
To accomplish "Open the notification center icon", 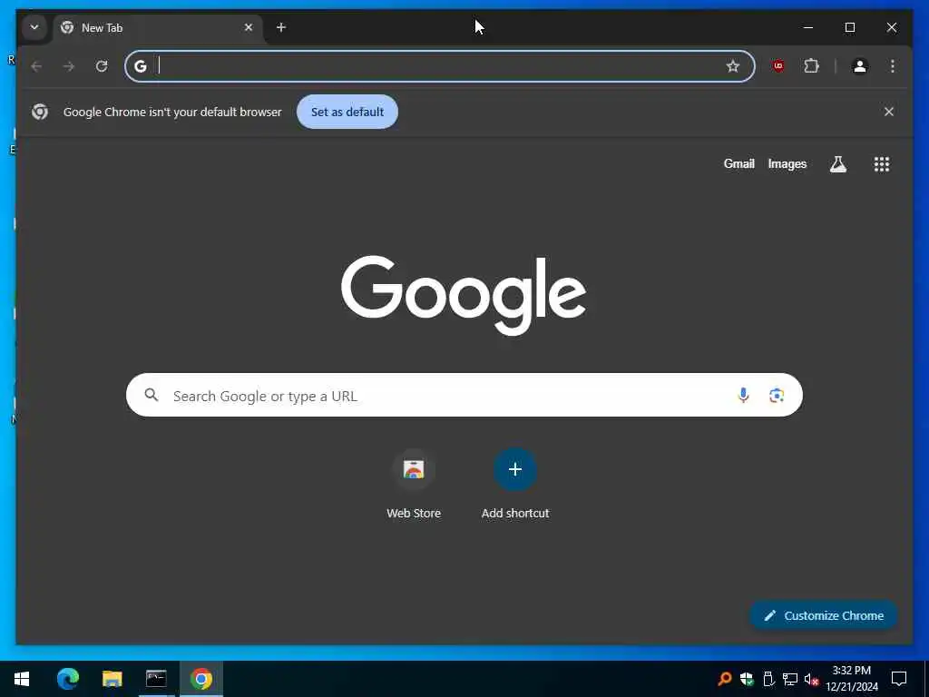I will pyautogui.click(x=899, y=679).
